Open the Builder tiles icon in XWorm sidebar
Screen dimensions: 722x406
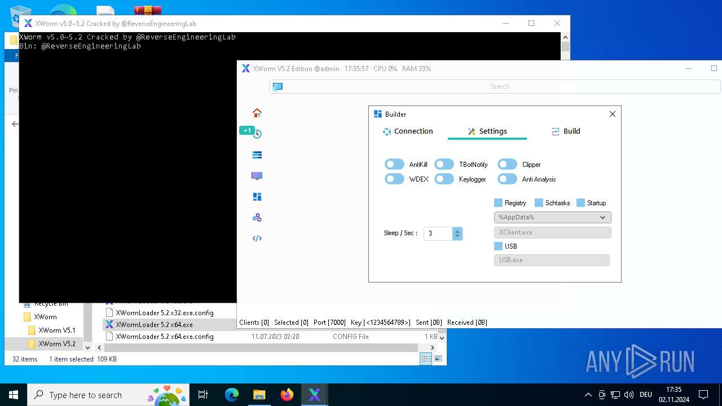point(257,197)
